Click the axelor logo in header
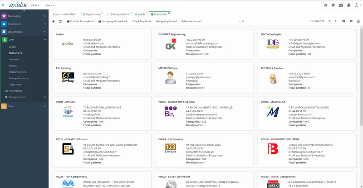The width and height of the screenshot is (363, 188). [18, 5]
